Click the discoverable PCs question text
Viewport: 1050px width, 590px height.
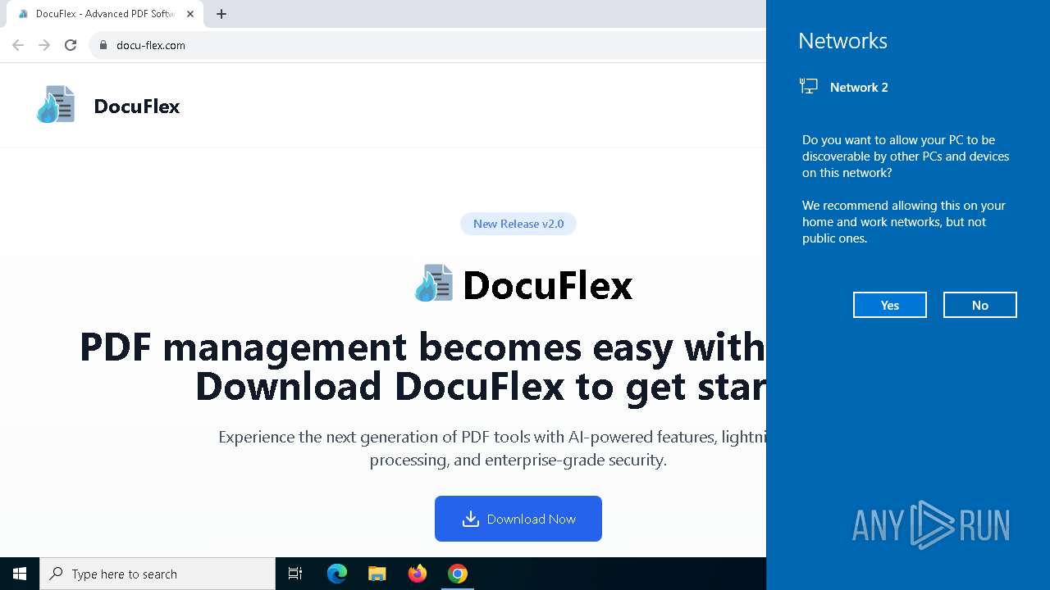[x=906, y=157]
